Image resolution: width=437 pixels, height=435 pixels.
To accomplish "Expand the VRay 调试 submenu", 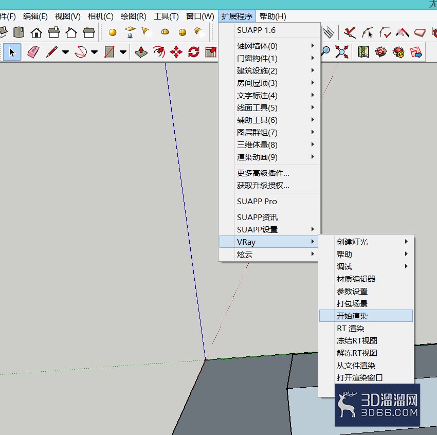I will [366, 266].
